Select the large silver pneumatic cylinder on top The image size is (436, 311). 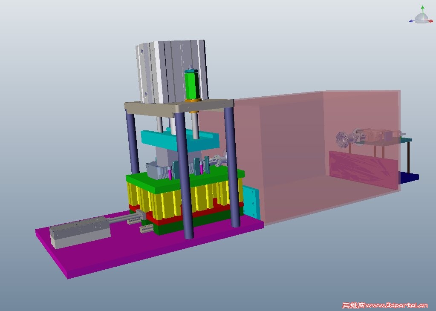(x=172, y=72)
